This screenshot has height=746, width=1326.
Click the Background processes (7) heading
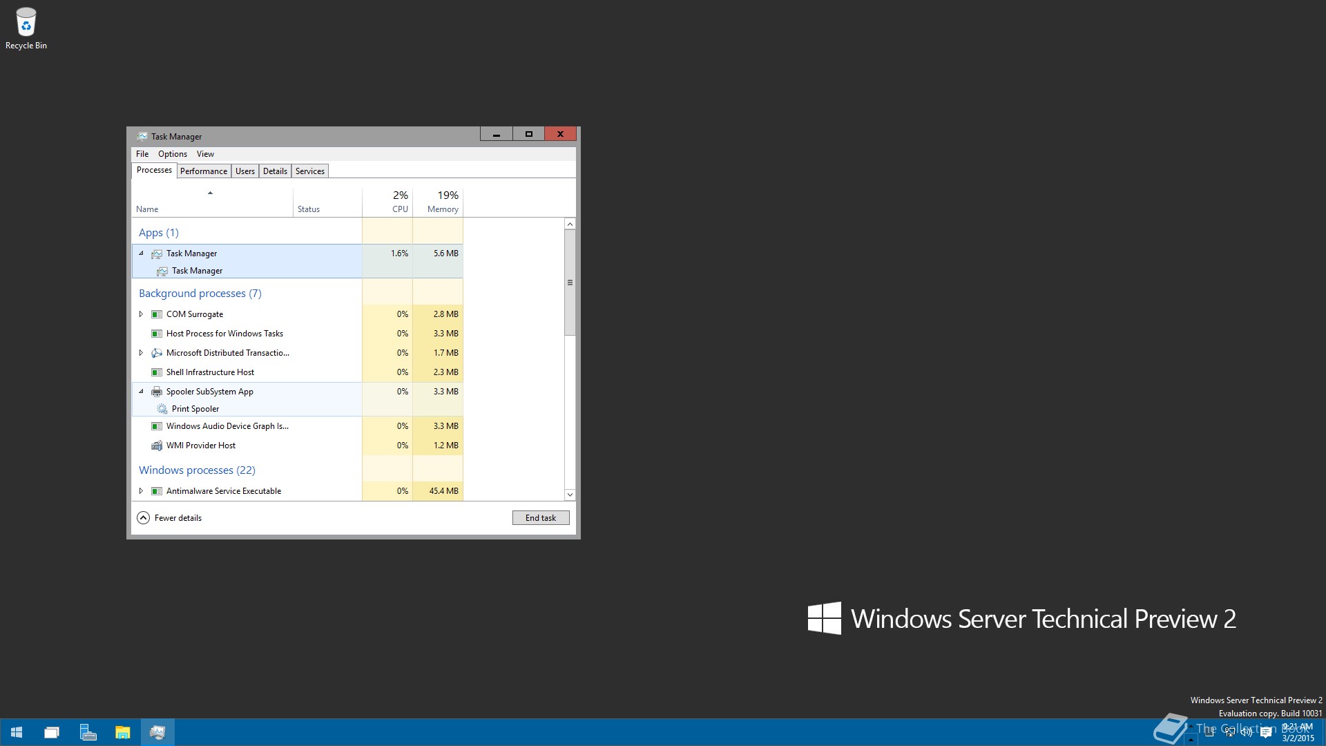[200, 294]
